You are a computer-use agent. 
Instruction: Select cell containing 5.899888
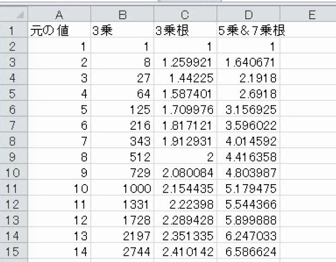248,219
